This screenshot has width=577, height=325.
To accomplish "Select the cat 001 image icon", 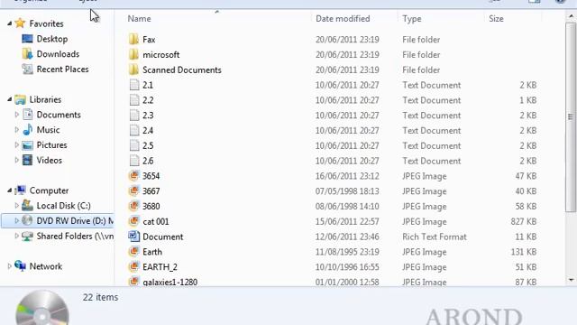I will coord(134,221).
